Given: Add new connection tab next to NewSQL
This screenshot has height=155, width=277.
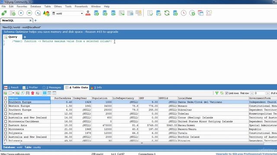Looking at the screenshot, I should [35, 20].
